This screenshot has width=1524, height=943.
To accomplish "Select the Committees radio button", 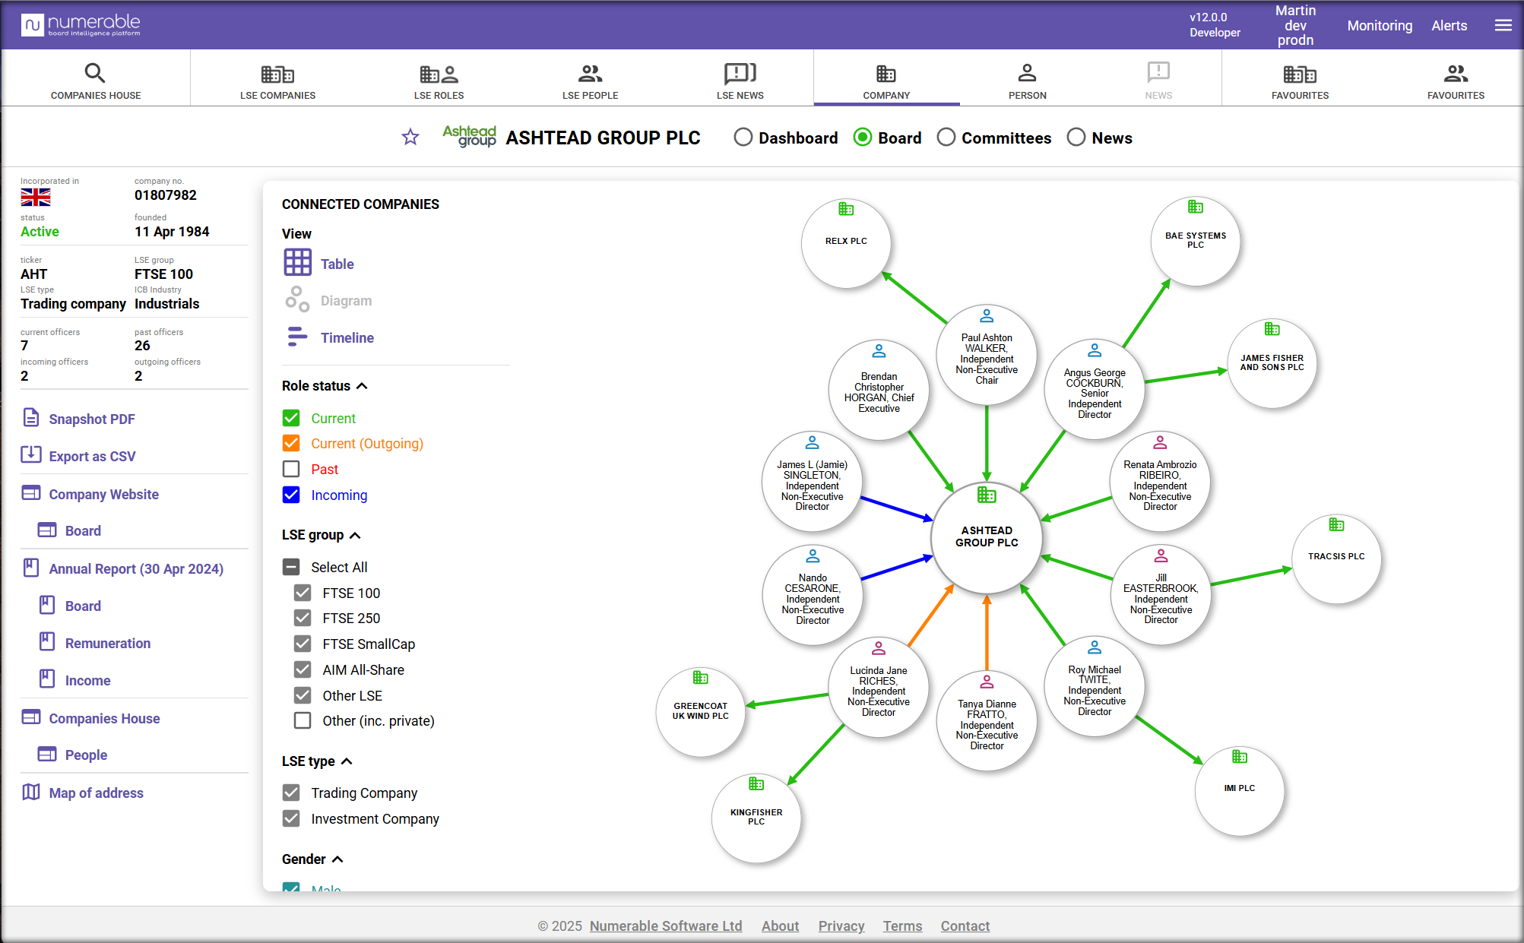I will pyautogui.click(x=946, y=138).
